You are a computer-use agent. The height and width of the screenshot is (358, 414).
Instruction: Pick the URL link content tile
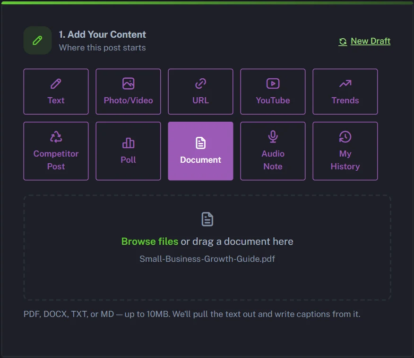click(x=201, y=92)
